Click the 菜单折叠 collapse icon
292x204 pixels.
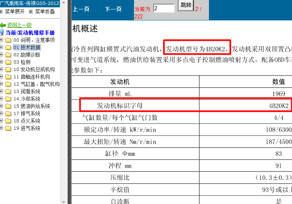[x=31, y=12]
